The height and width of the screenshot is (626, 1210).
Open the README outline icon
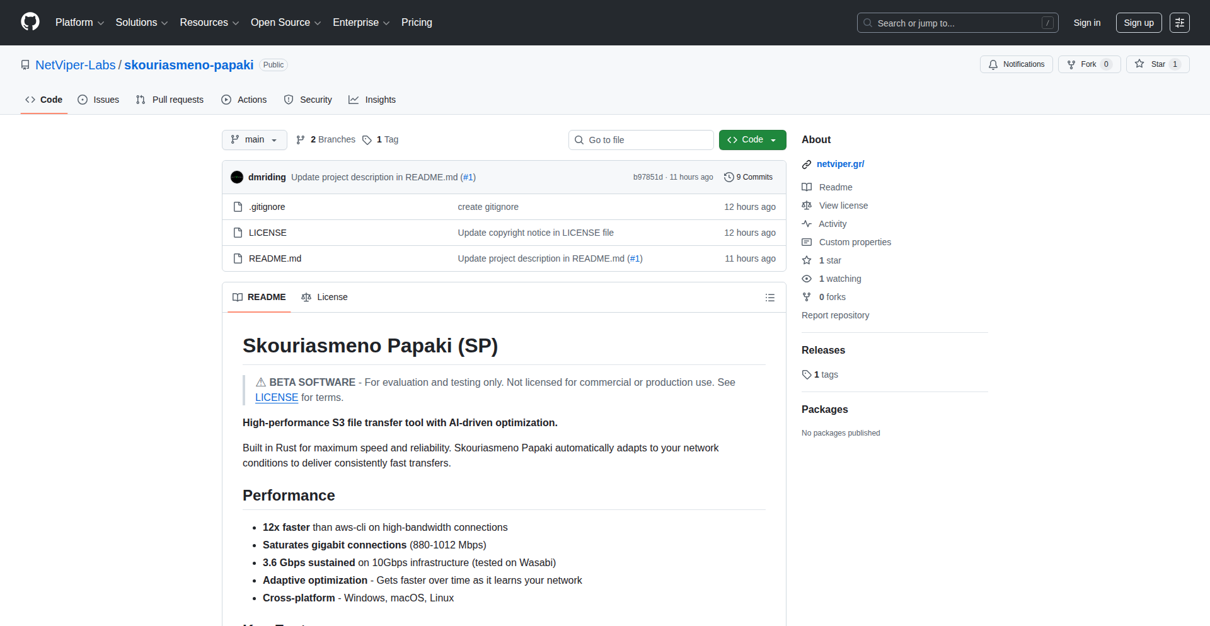coord(769,298)
